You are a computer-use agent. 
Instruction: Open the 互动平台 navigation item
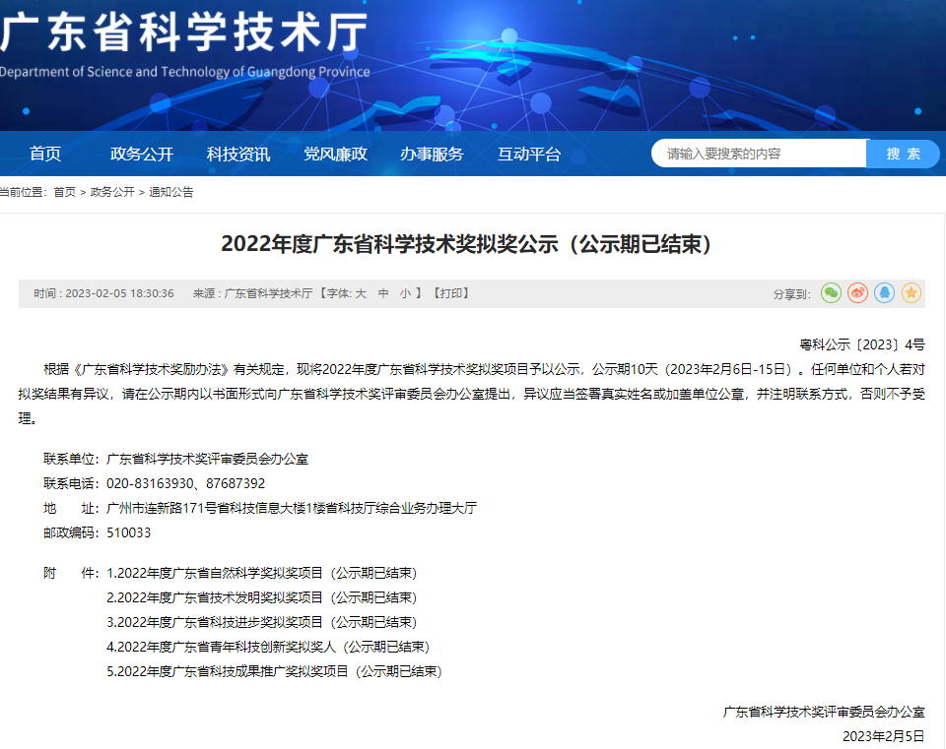(528, 154)
